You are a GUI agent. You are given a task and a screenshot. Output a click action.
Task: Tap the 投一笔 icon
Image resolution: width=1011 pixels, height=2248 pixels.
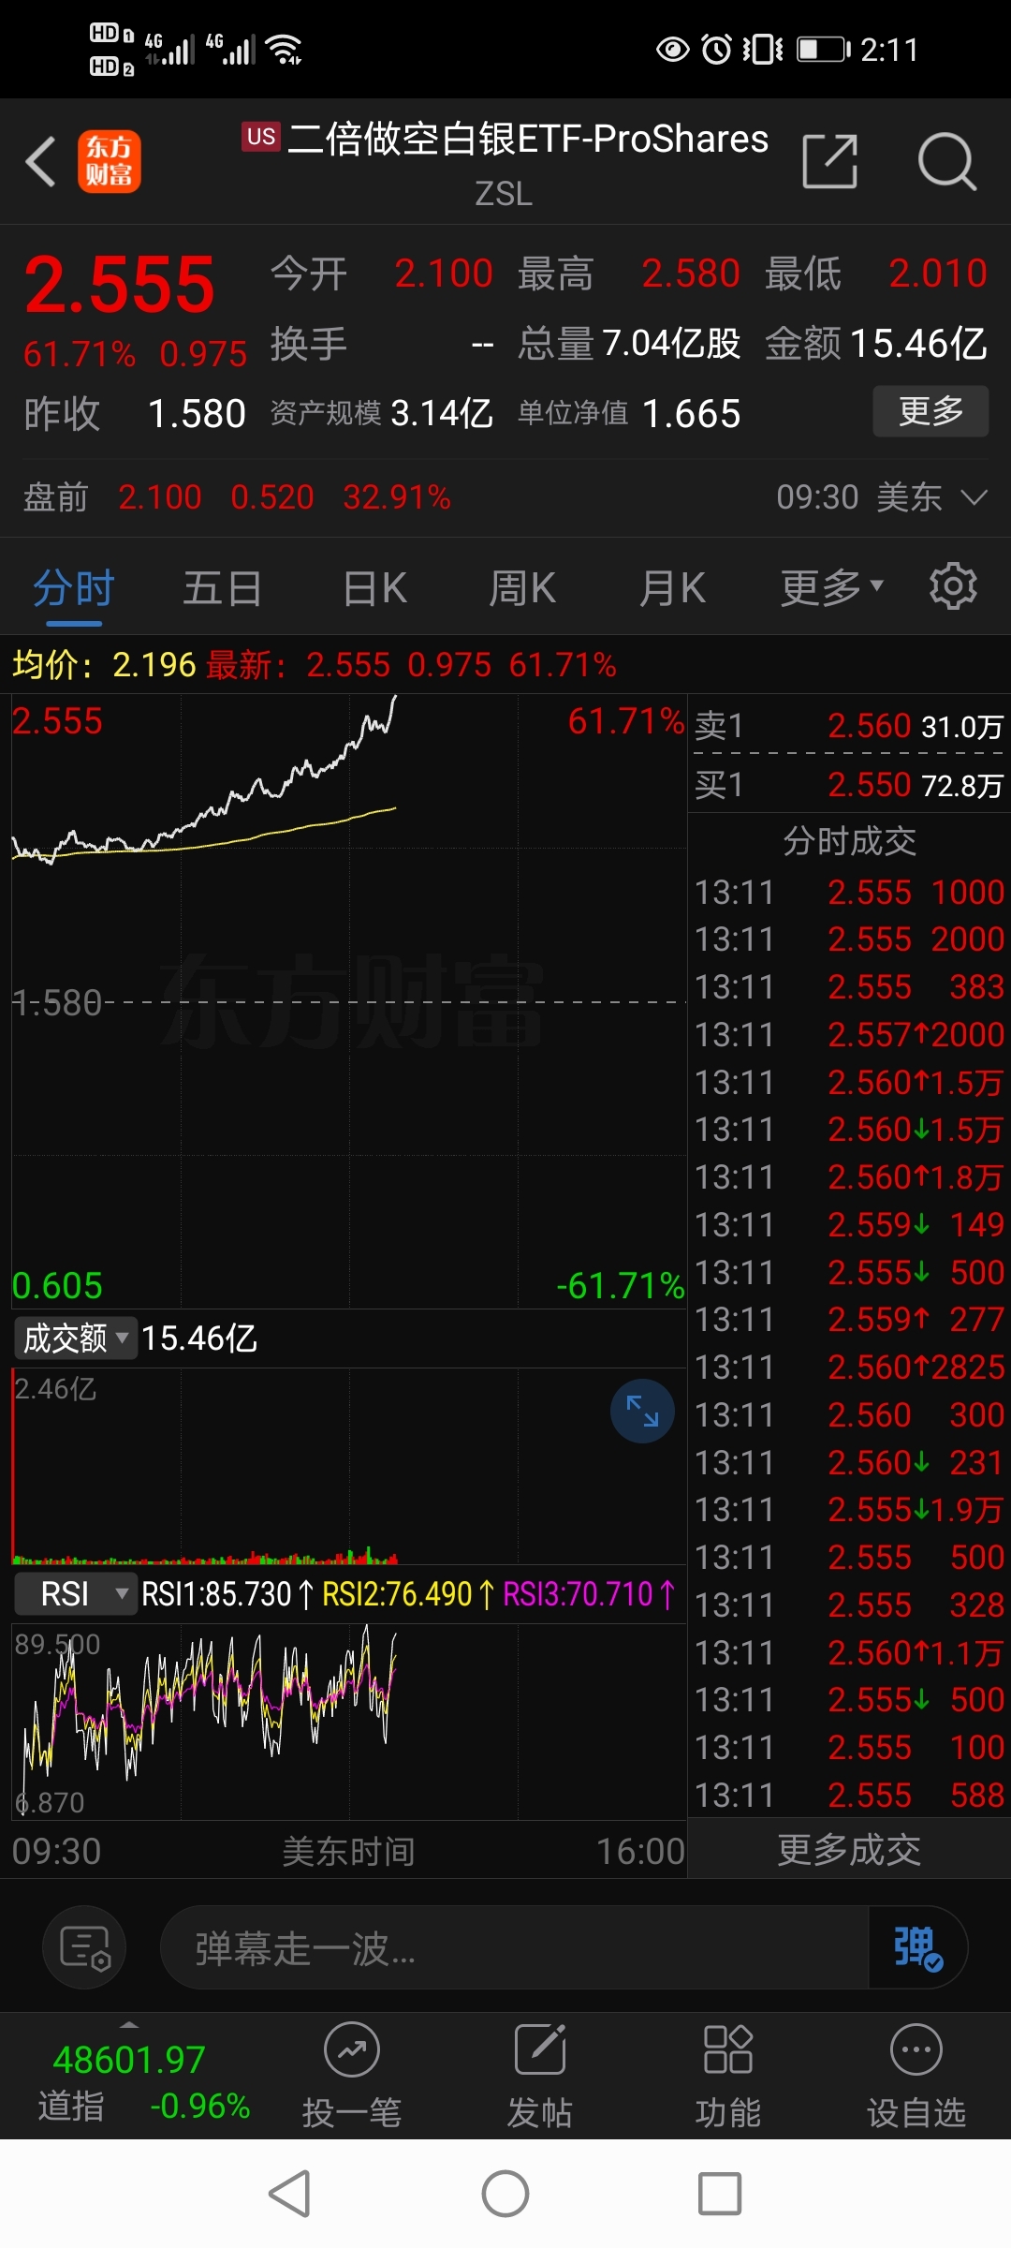point(352,2075)
